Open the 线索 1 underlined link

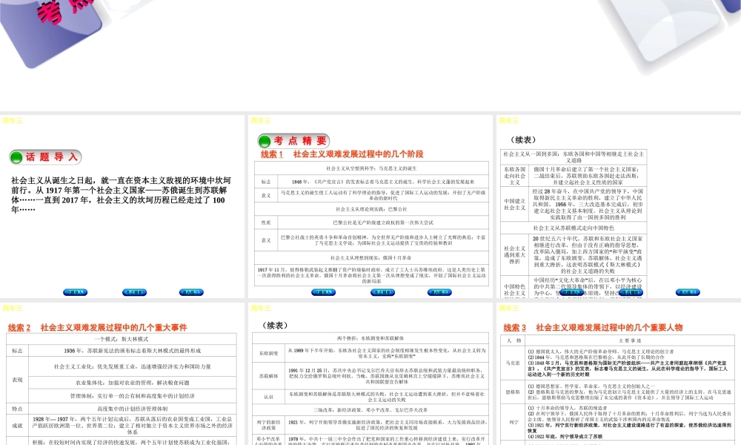click(272, 154)
